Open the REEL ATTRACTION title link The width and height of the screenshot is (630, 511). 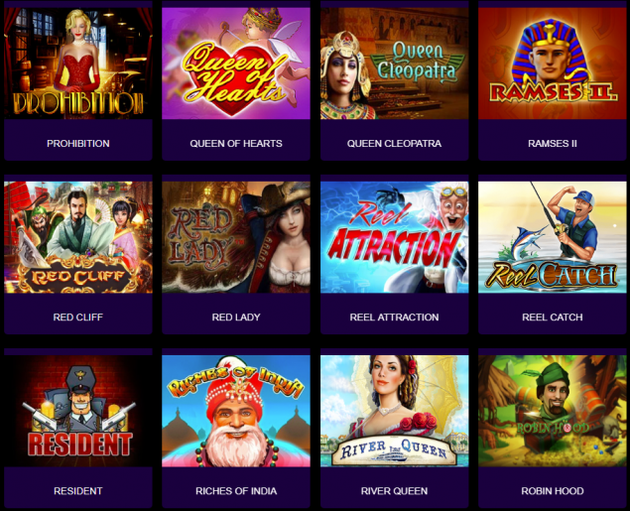(x=394, y=318)
